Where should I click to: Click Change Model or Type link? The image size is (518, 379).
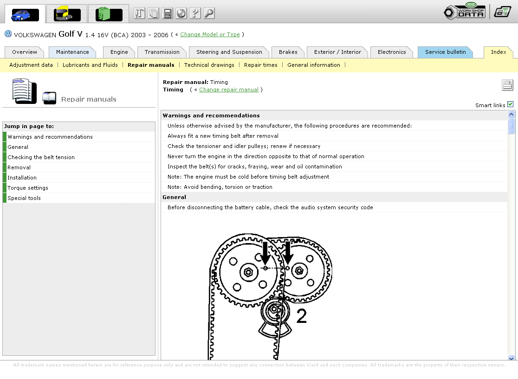click(210, 34)
